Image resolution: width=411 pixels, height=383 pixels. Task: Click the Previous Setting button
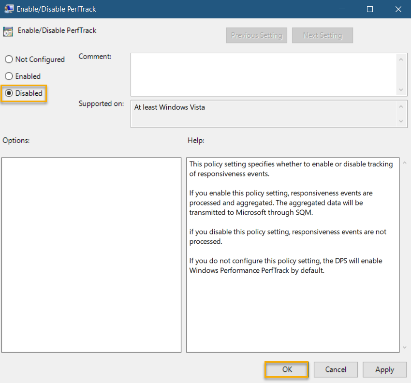[256, 35]
